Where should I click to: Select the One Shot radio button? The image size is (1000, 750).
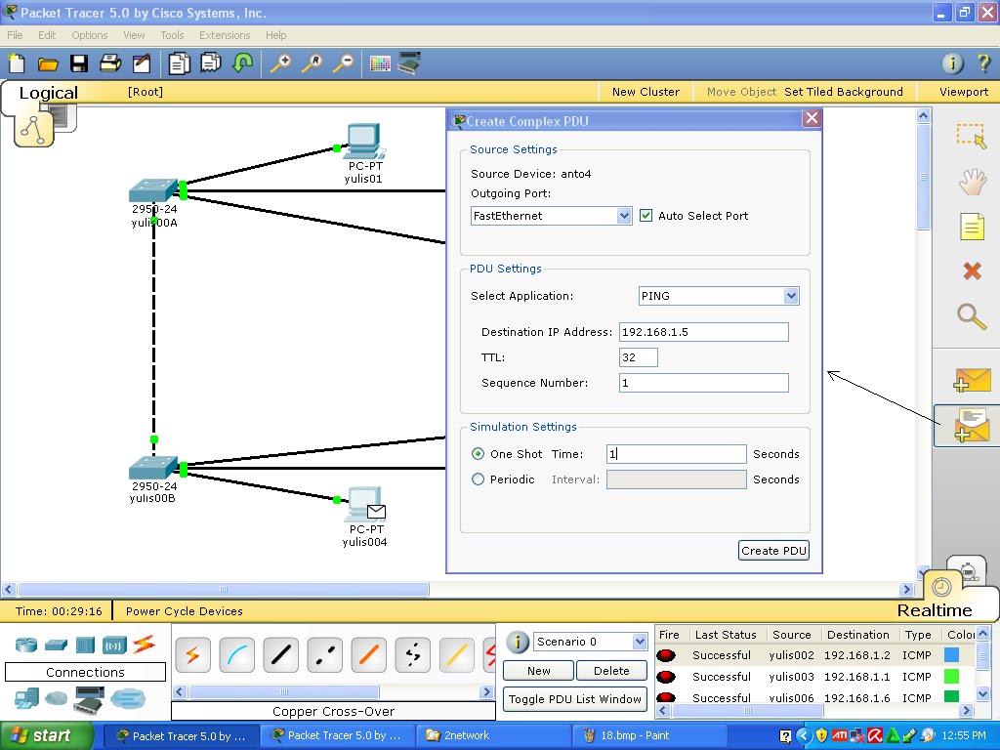click(478, 454)
